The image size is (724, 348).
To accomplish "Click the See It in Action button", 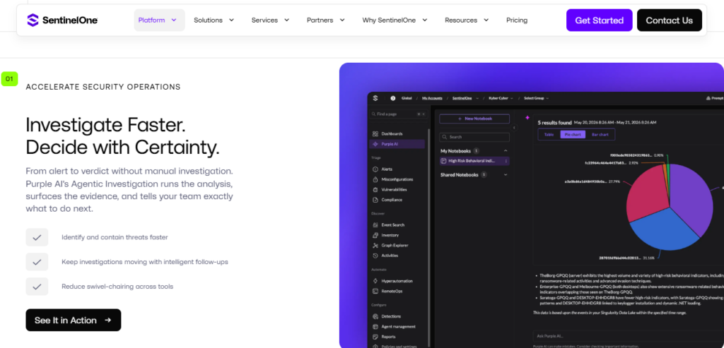I will tap(74, 320).
